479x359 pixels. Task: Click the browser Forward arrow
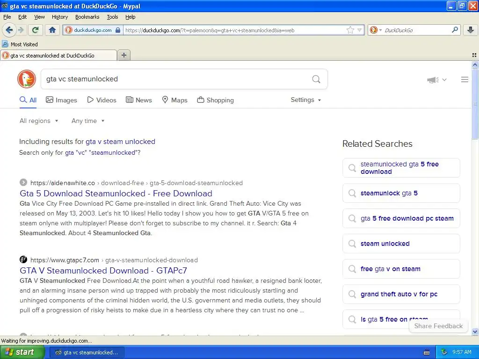click(x=21, y=30)
